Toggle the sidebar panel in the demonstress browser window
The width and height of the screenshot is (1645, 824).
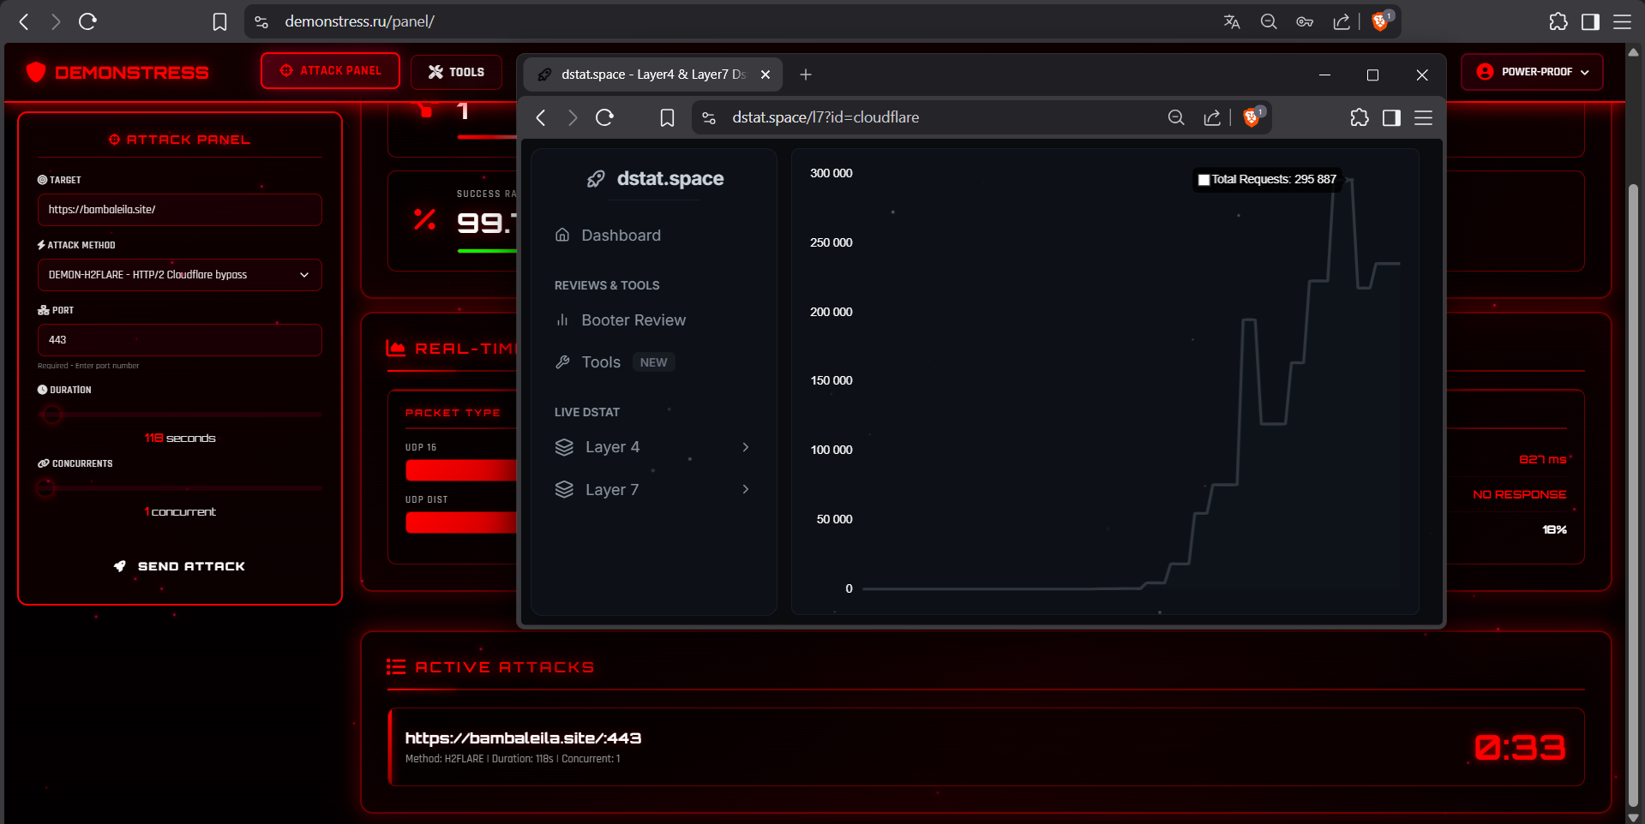pos(1590,21)
